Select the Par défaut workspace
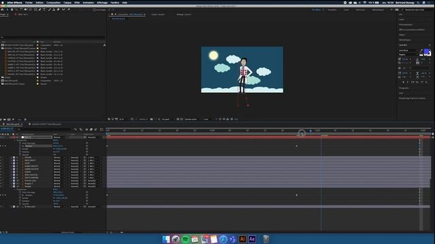This screenshot has width=435, height=244. (x=316, y=9)
